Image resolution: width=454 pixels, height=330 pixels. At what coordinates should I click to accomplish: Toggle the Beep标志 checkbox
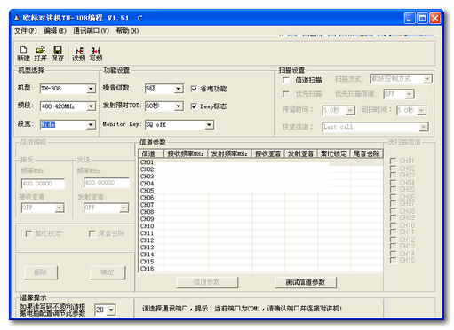pos(194,106)
